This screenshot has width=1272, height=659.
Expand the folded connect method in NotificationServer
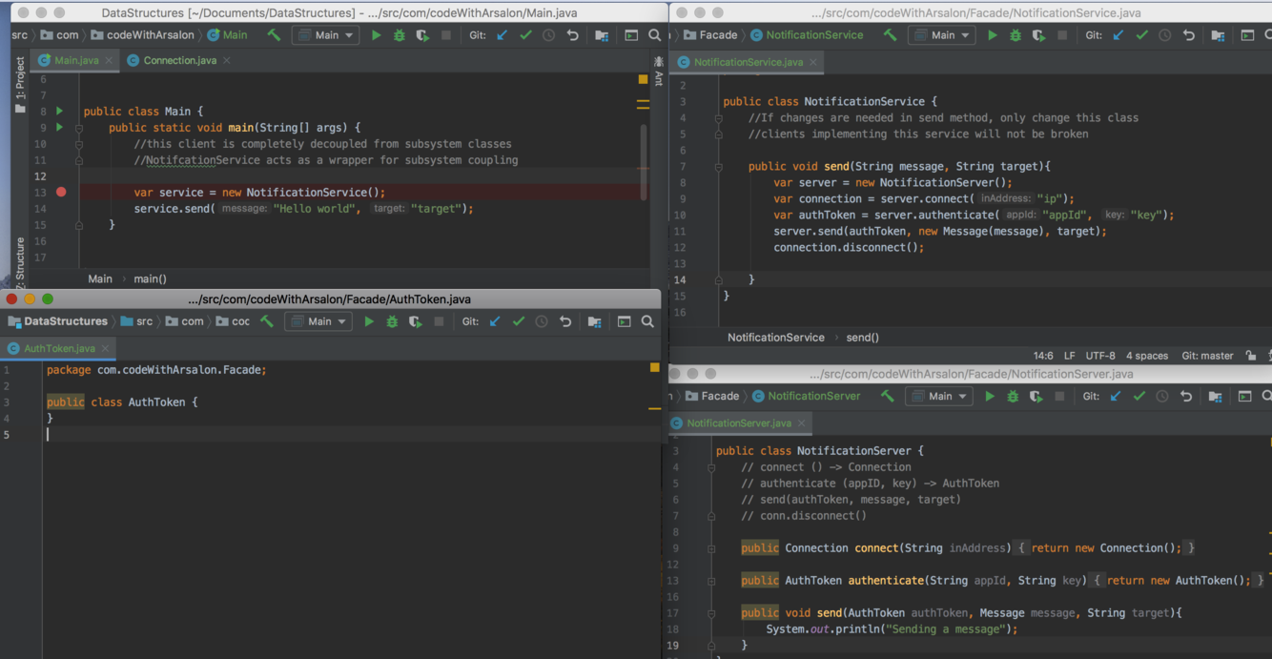pos(711,548)
